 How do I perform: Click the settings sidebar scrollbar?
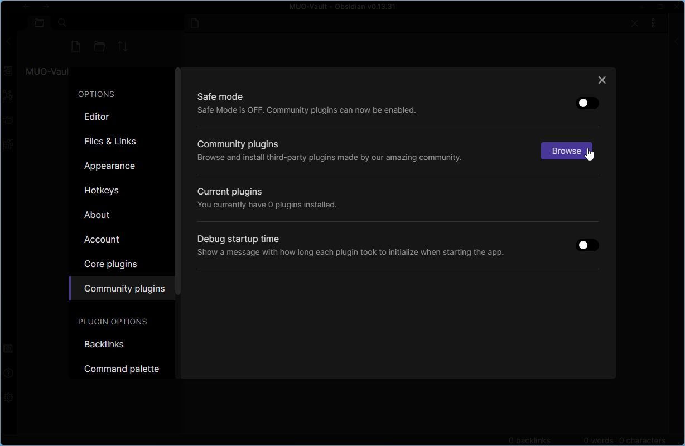point(178,181)
